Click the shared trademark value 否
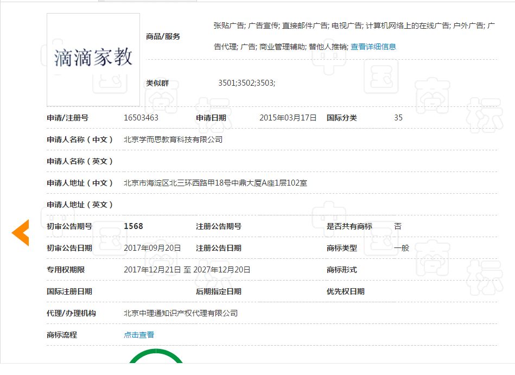This screenshot has width=515, height=375. pyautogui.click(x=398, y=226)
